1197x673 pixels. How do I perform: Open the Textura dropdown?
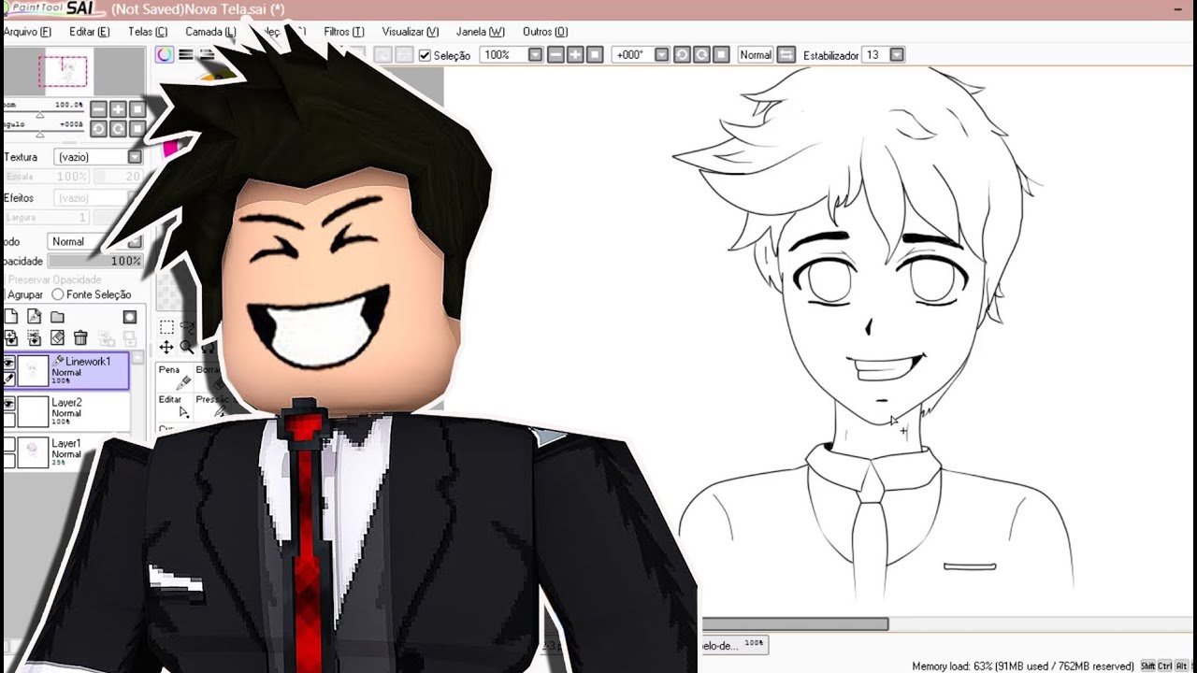135,157
